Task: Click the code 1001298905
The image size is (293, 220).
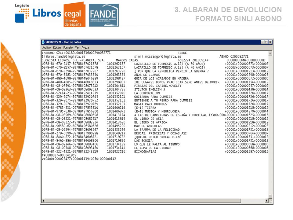Action: pos(116,82)
